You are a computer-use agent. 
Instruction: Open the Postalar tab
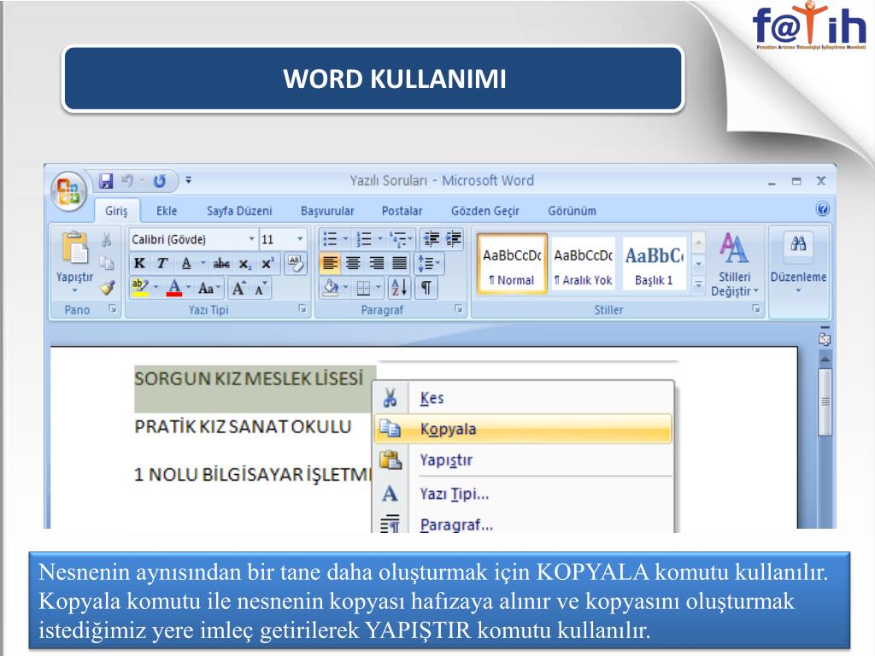pyautogui.click(x=402, y=211)
